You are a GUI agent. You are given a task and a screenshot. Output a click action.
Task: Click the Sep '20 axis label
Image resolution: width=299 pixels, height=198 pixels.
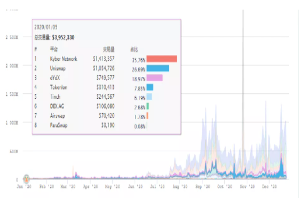203,187
